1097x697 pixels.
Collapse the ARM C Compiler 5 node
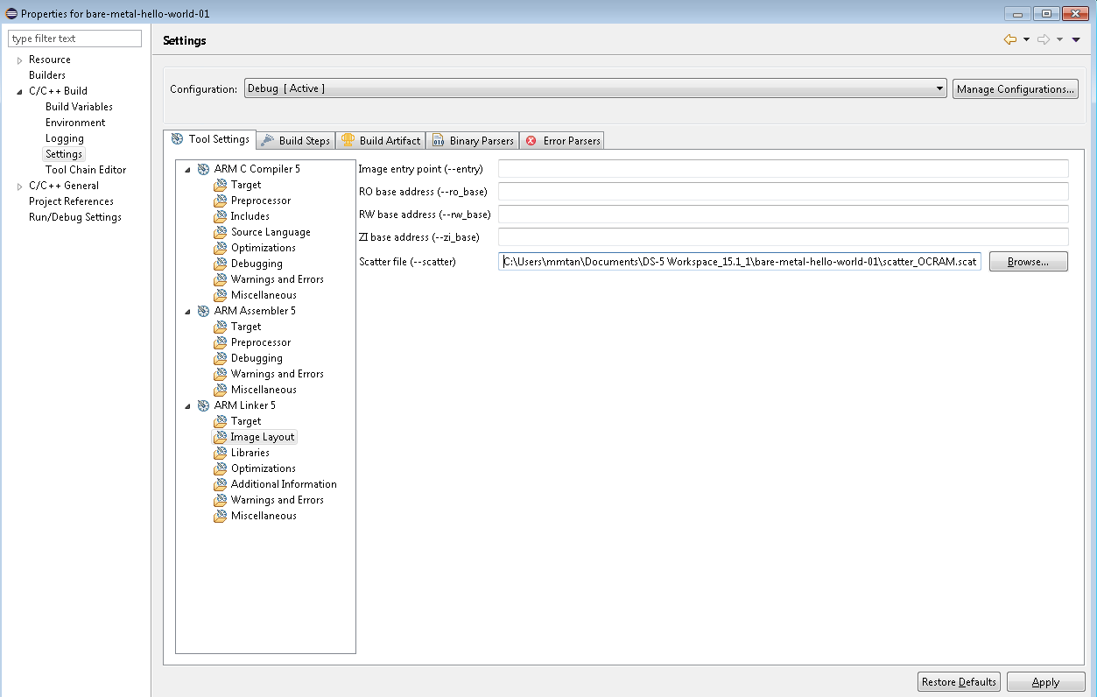(187, 169)
